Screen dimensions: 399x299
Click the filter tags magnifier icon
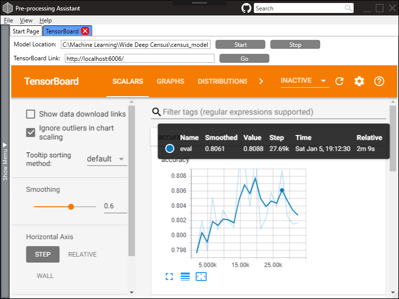coord(156,112)
